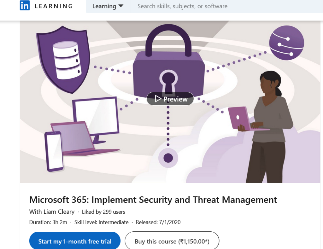Click the caret arrow next to Learning
The height and width of the screenshot is (249, 323).
pos(120,6)
